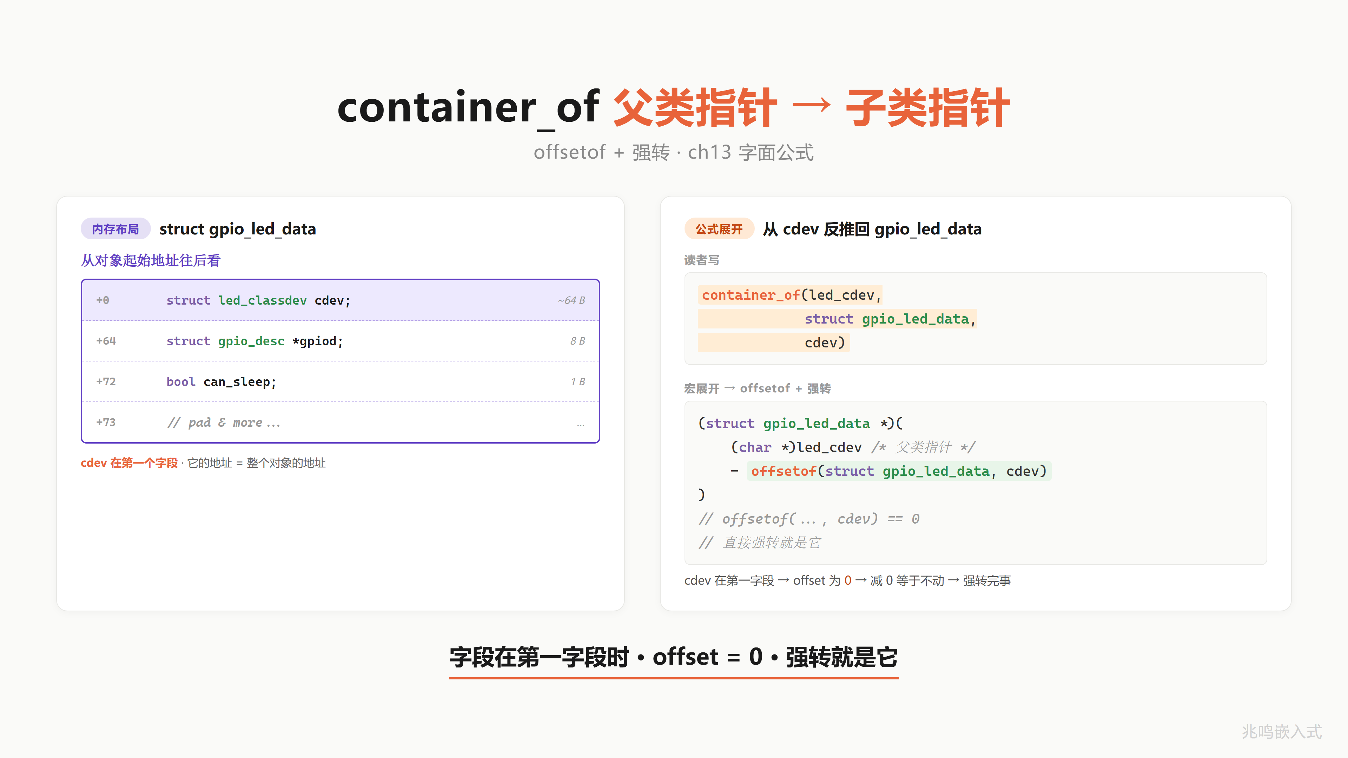Click the label '读者写'
The image size is (1348, 758).
click(x=702, y=260)
